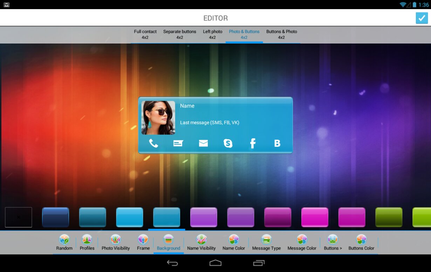Tap the contact photo in the widget preview

tap(158, 118)
